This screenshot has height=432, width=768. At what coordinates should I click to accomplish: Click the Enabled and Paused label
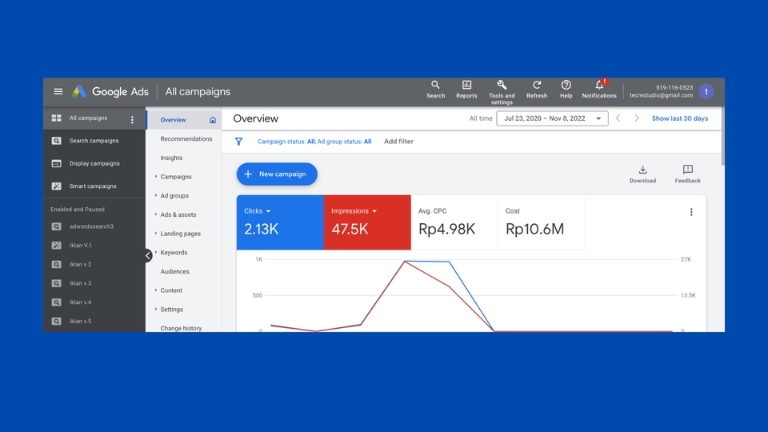[x=78, y=209]
